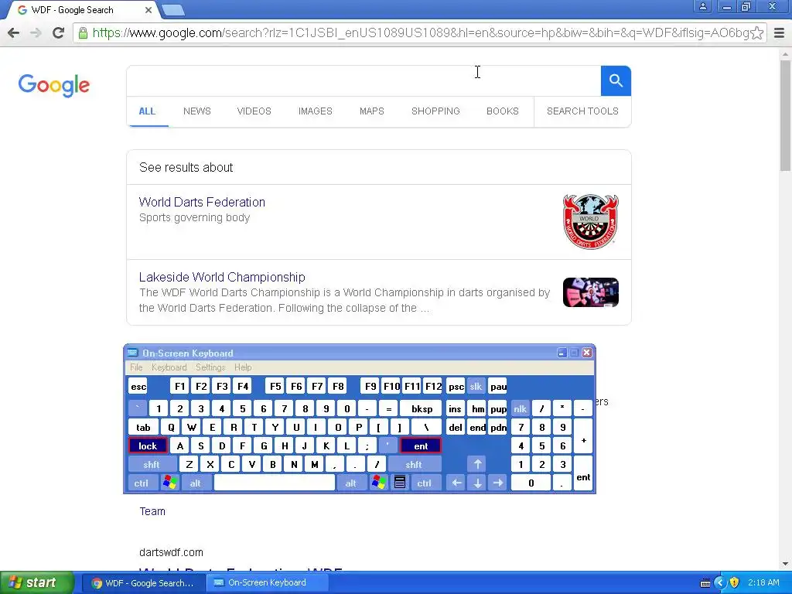Viewport: 792px width, 594px height.
Task: Click the Team link
Action: [x=152, y=511]
